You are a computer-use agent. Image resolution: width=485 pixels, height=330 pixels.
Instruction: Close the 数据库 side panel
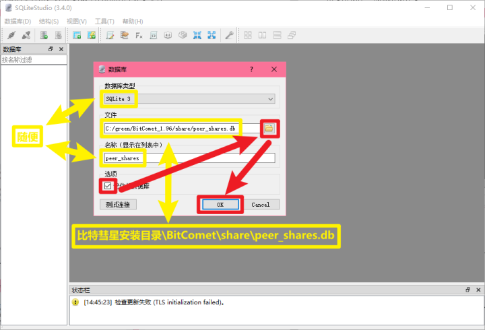coord(61,49)
